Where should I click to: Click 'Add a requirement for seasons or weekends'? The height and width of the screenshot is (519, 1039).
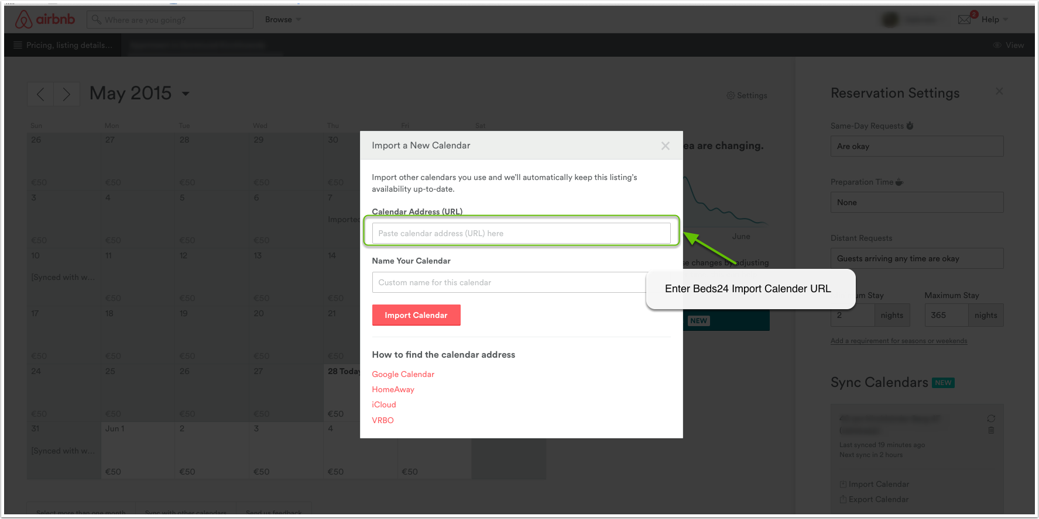[x=899, y=341]
